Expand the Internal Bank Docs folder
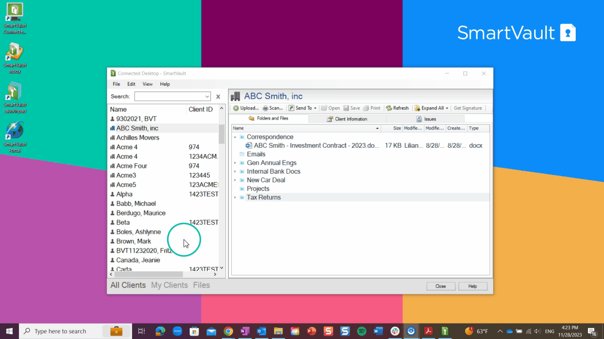The width and height of the screenshot is (604, 339). pyautogui.click(x=235, y=171)
